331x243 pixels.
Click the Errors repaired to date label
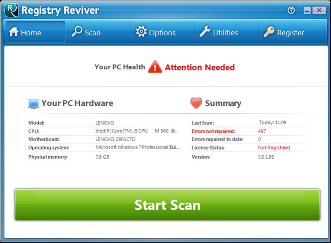[218, 139]
